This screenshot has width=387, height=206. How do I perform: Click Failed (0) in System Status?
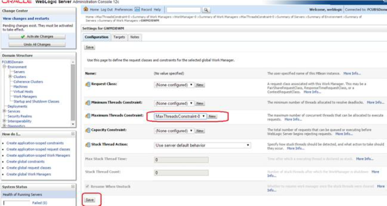pos(39,203)
